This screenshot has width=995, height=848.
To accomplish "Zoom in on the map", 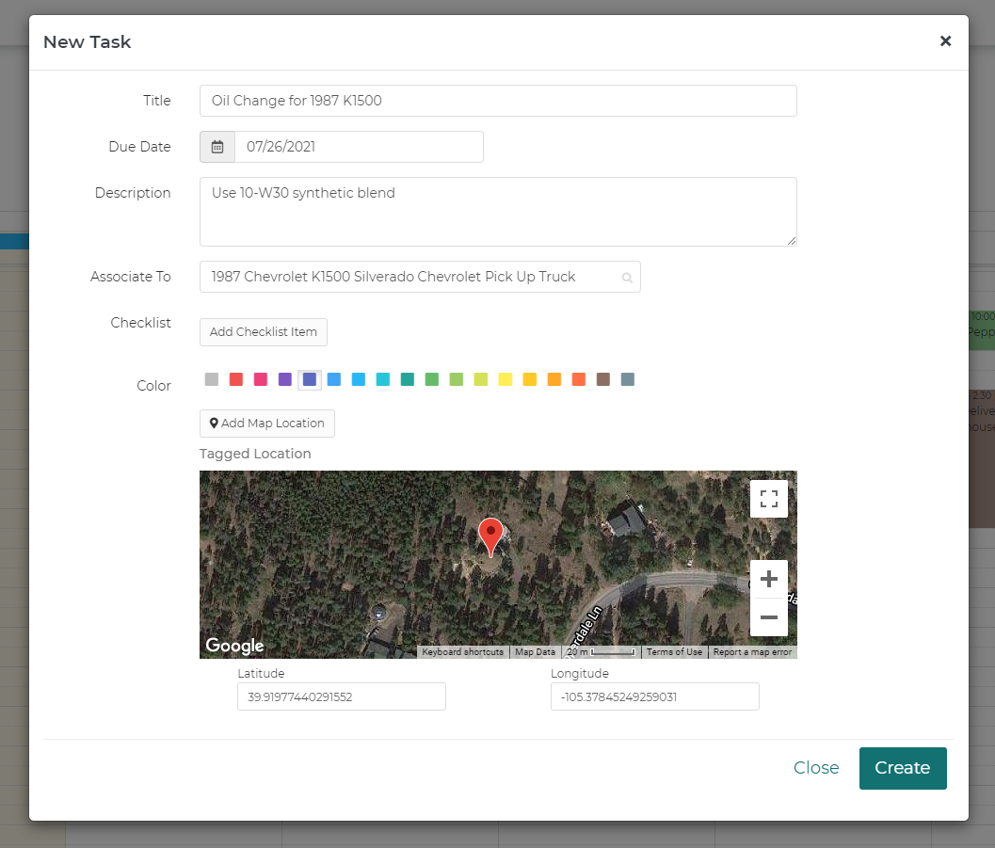I will click(768, 579).
